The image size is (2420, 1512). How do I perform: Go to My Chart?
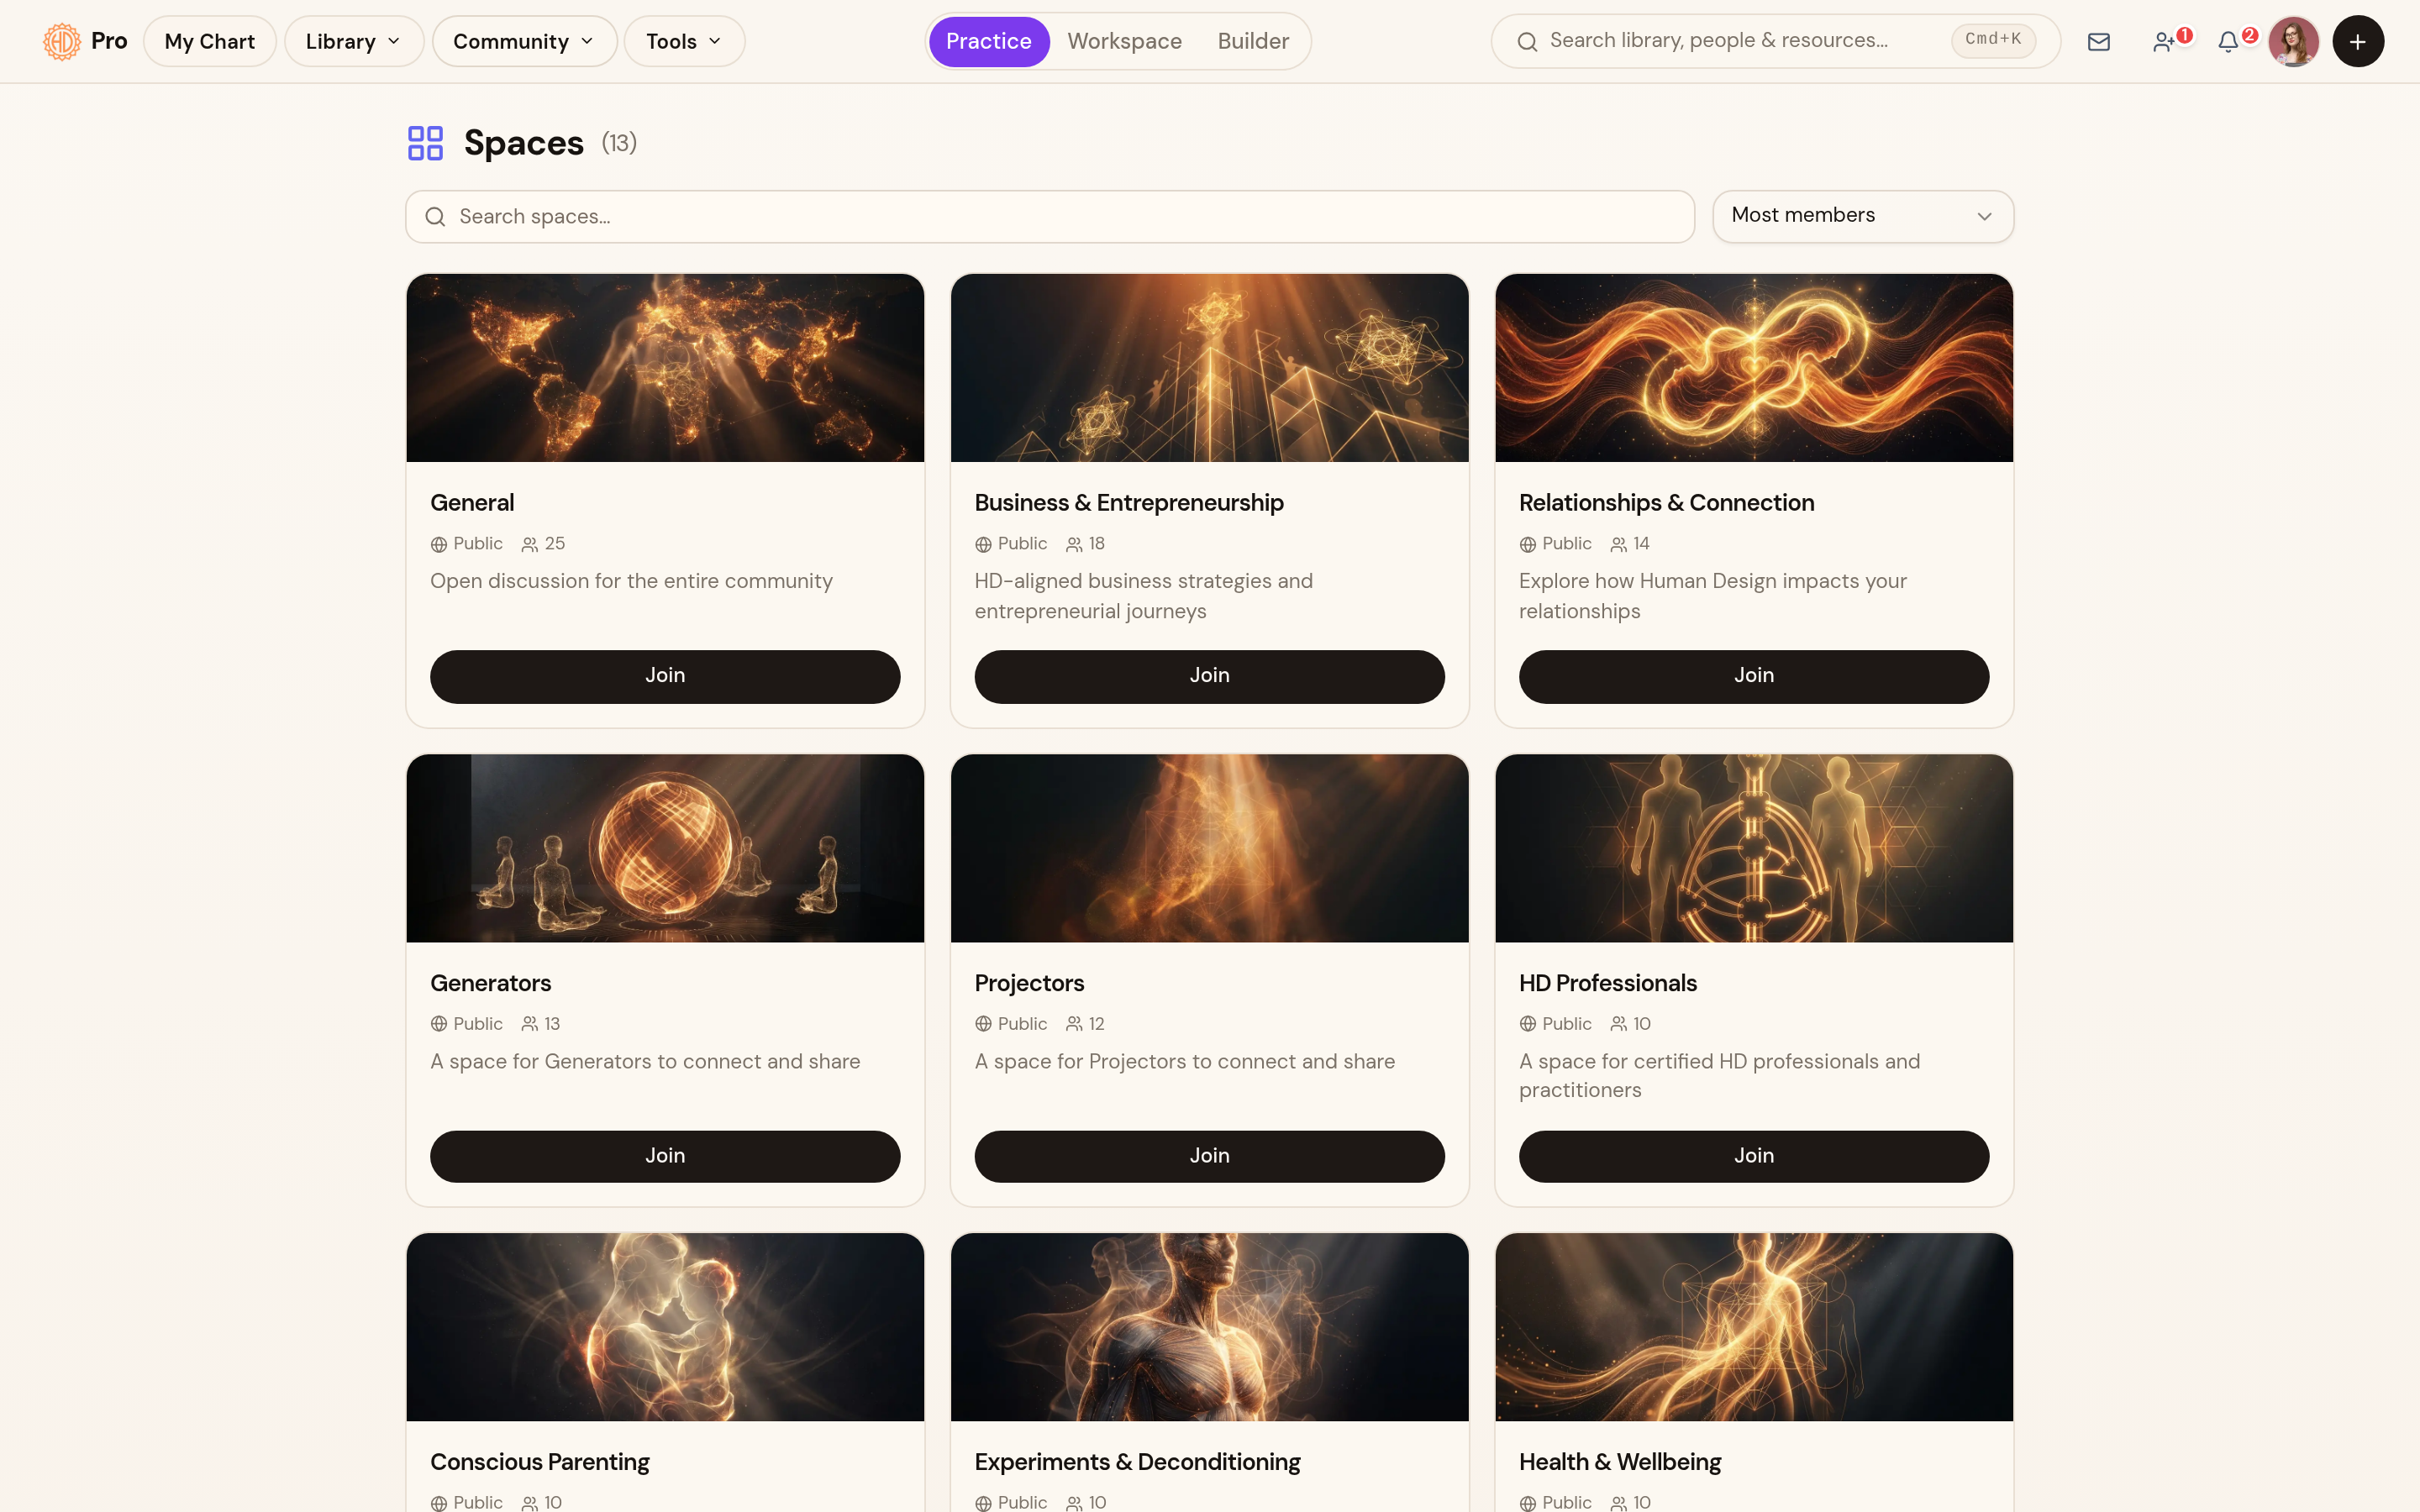209,41
